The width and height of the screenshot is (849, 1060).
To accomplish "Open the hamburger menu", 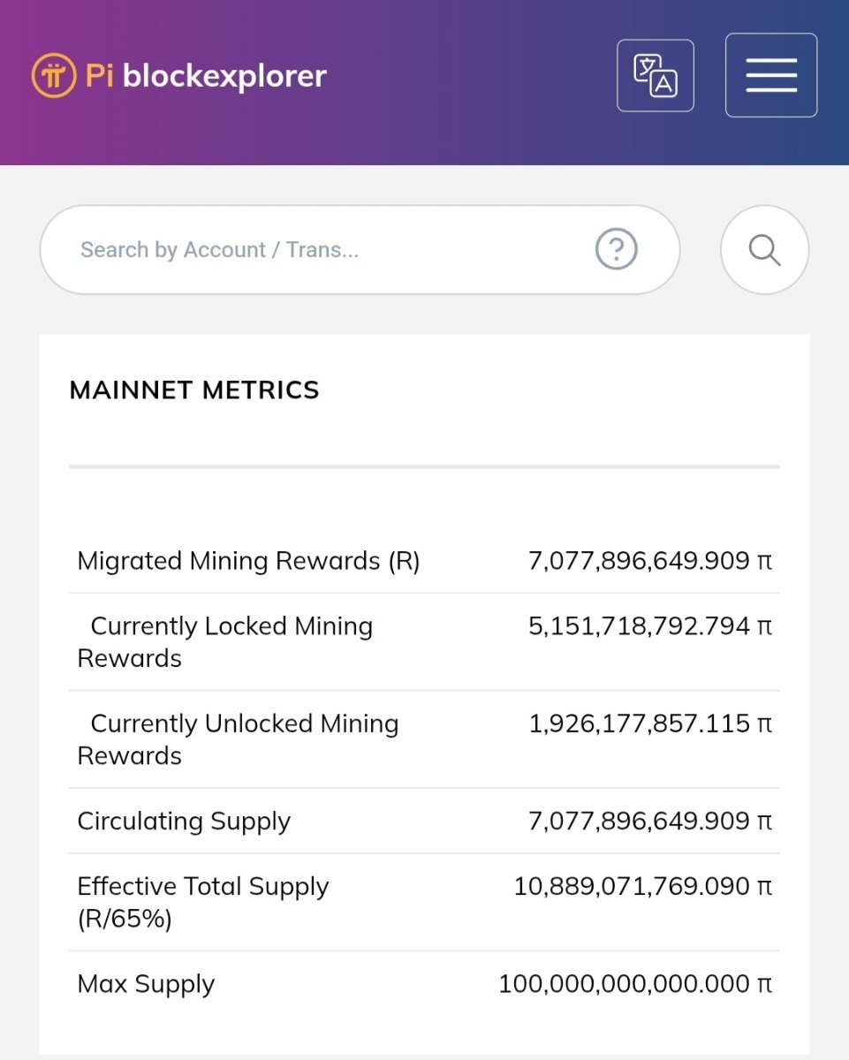I will [x=771, y=75].
